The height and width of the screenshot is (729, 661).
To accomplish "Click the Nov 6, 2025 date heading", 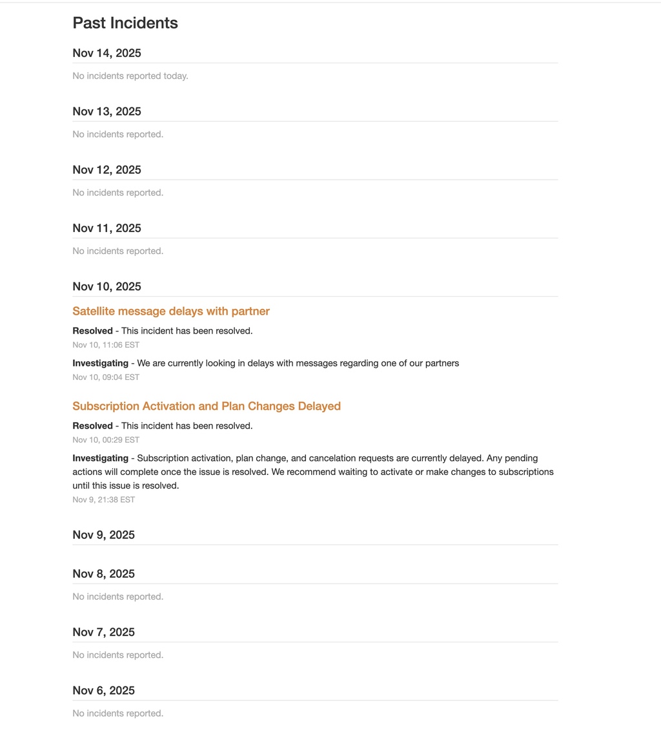I will pos(103,691).
